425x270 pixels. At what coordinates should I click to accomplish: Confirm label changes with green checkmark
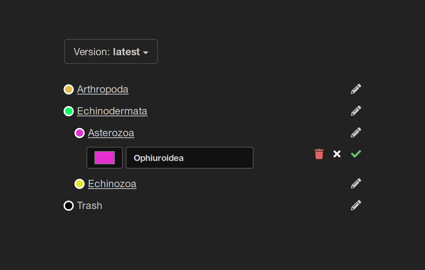click(x=356, y=154)
